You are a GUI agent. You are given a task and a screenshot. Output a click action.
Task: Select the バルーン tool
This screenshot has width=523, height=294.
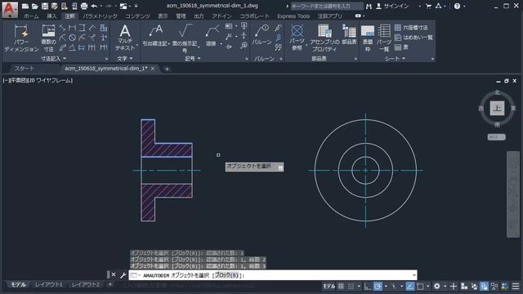tap(261, 35)
